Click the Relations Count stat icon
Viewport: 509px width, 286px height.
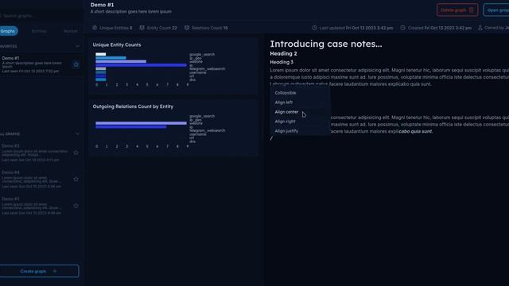coord(187,28)
